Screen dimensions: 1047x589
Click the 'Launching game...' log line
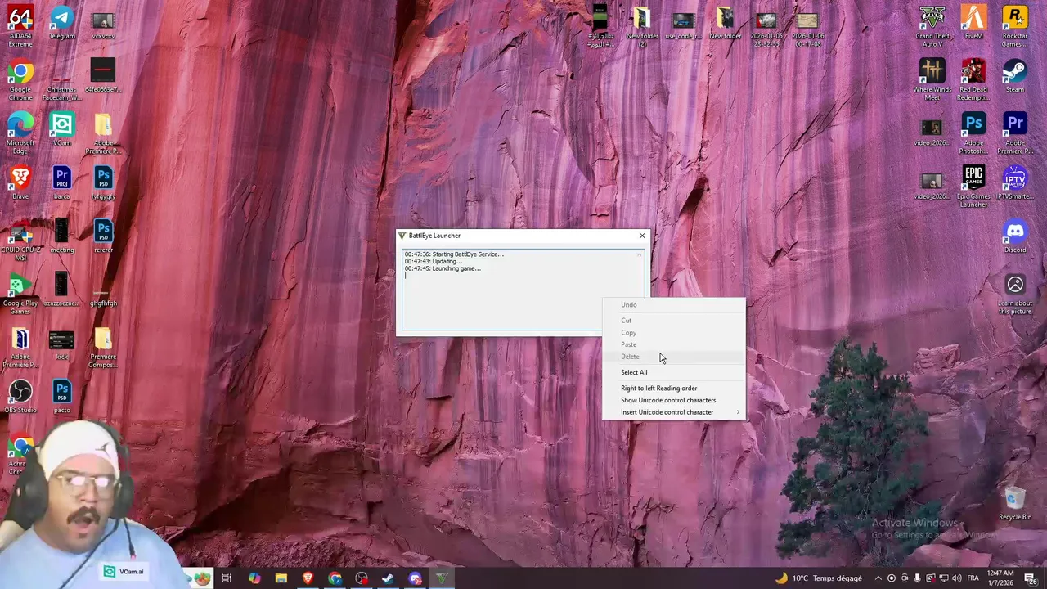point(443,268)
